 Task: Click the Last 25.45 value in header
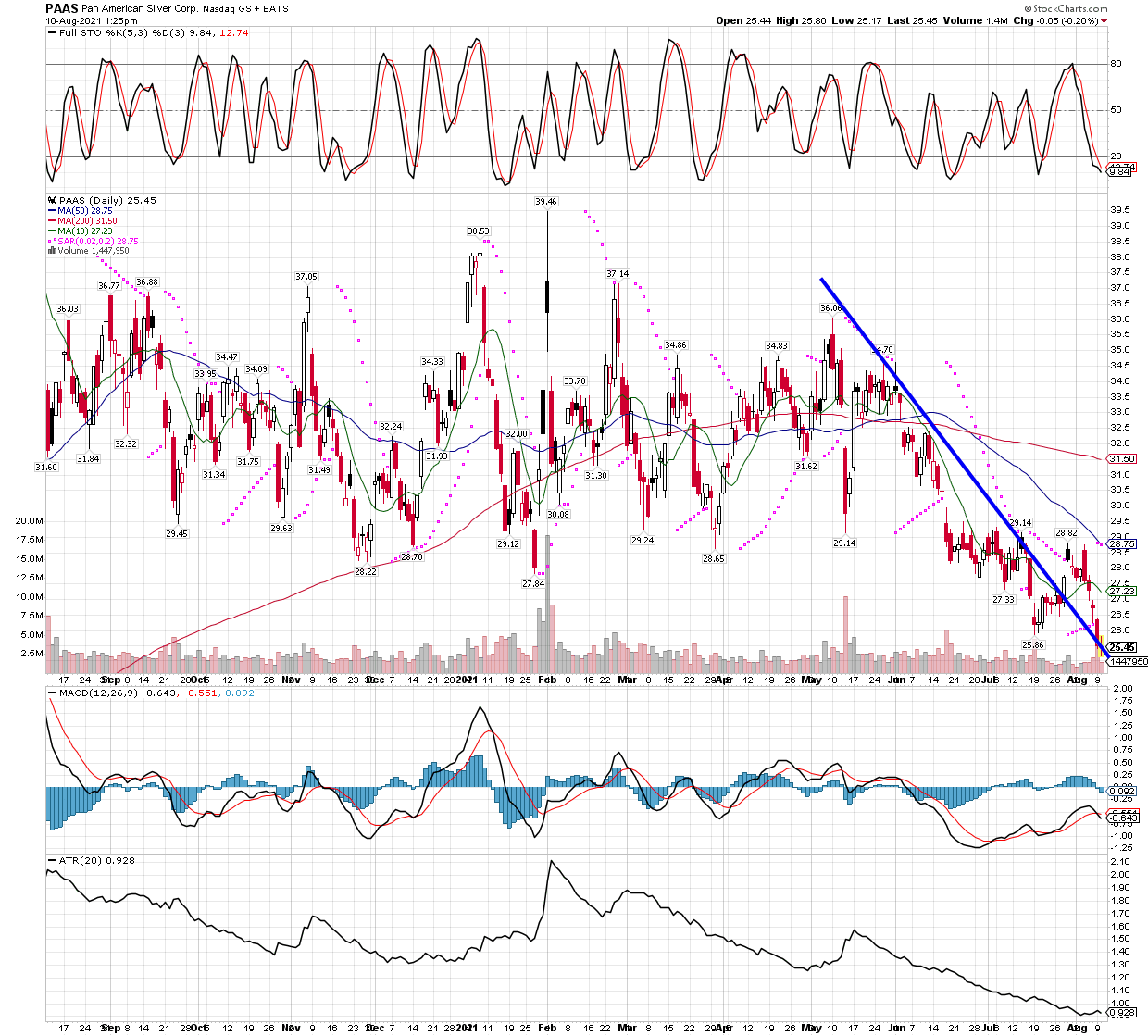pyautogui.click(x=913, y=20)
